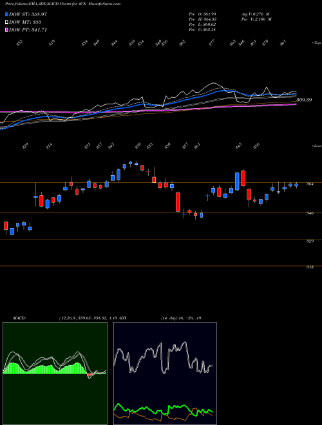Click the 370 top value label

coord(265,42)
